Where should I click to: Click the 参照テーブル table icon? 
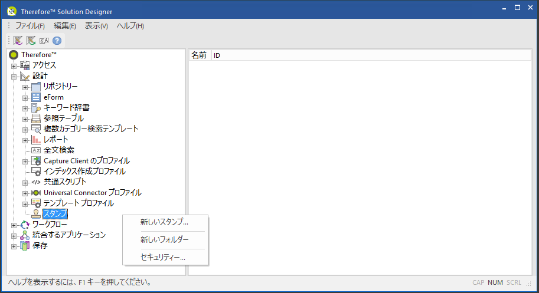[36, 118]
